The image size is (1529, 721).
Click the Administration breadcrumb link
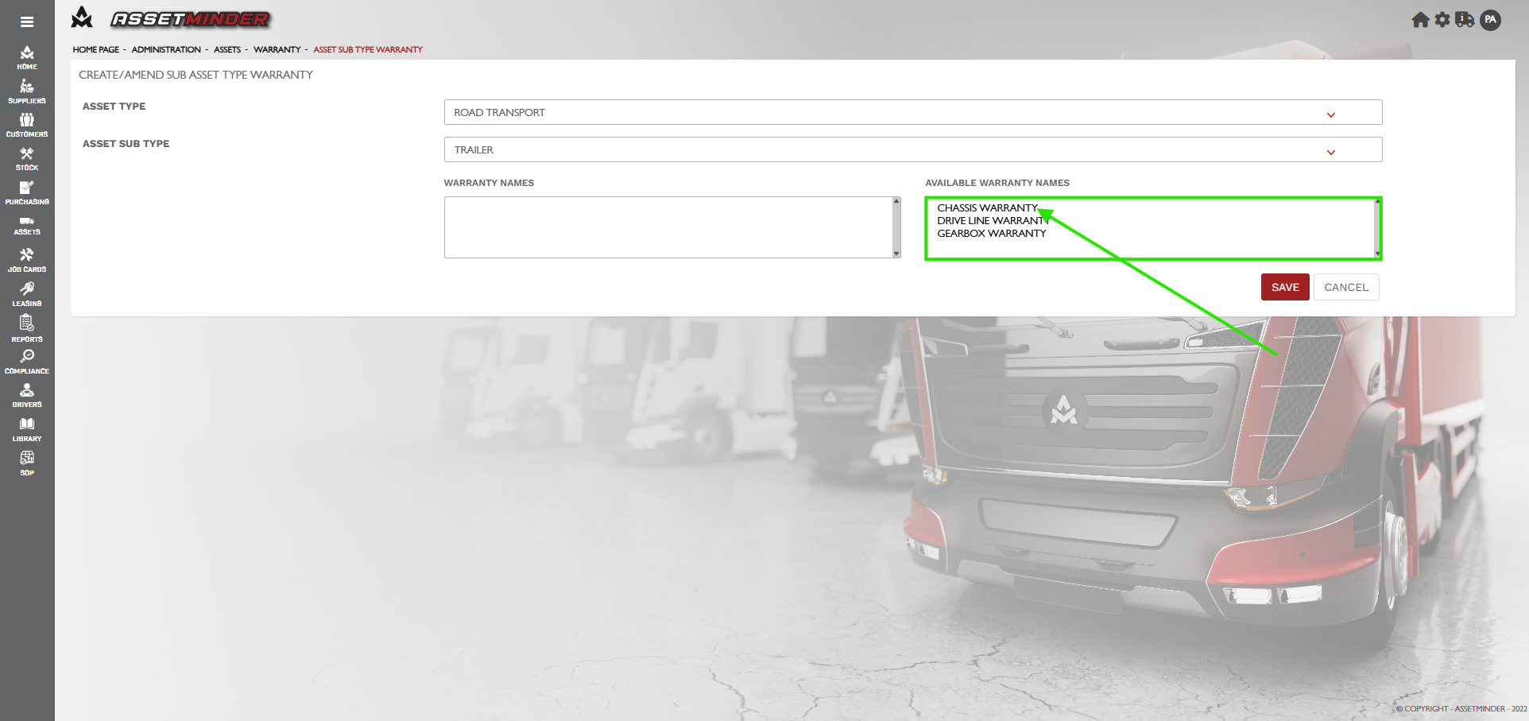(166, 49)
